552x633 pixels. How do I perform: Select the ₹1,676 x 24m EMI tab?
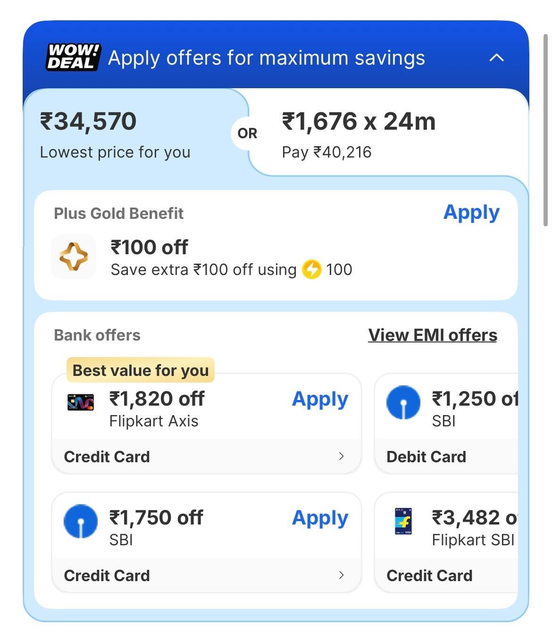(x=359, y=133)
